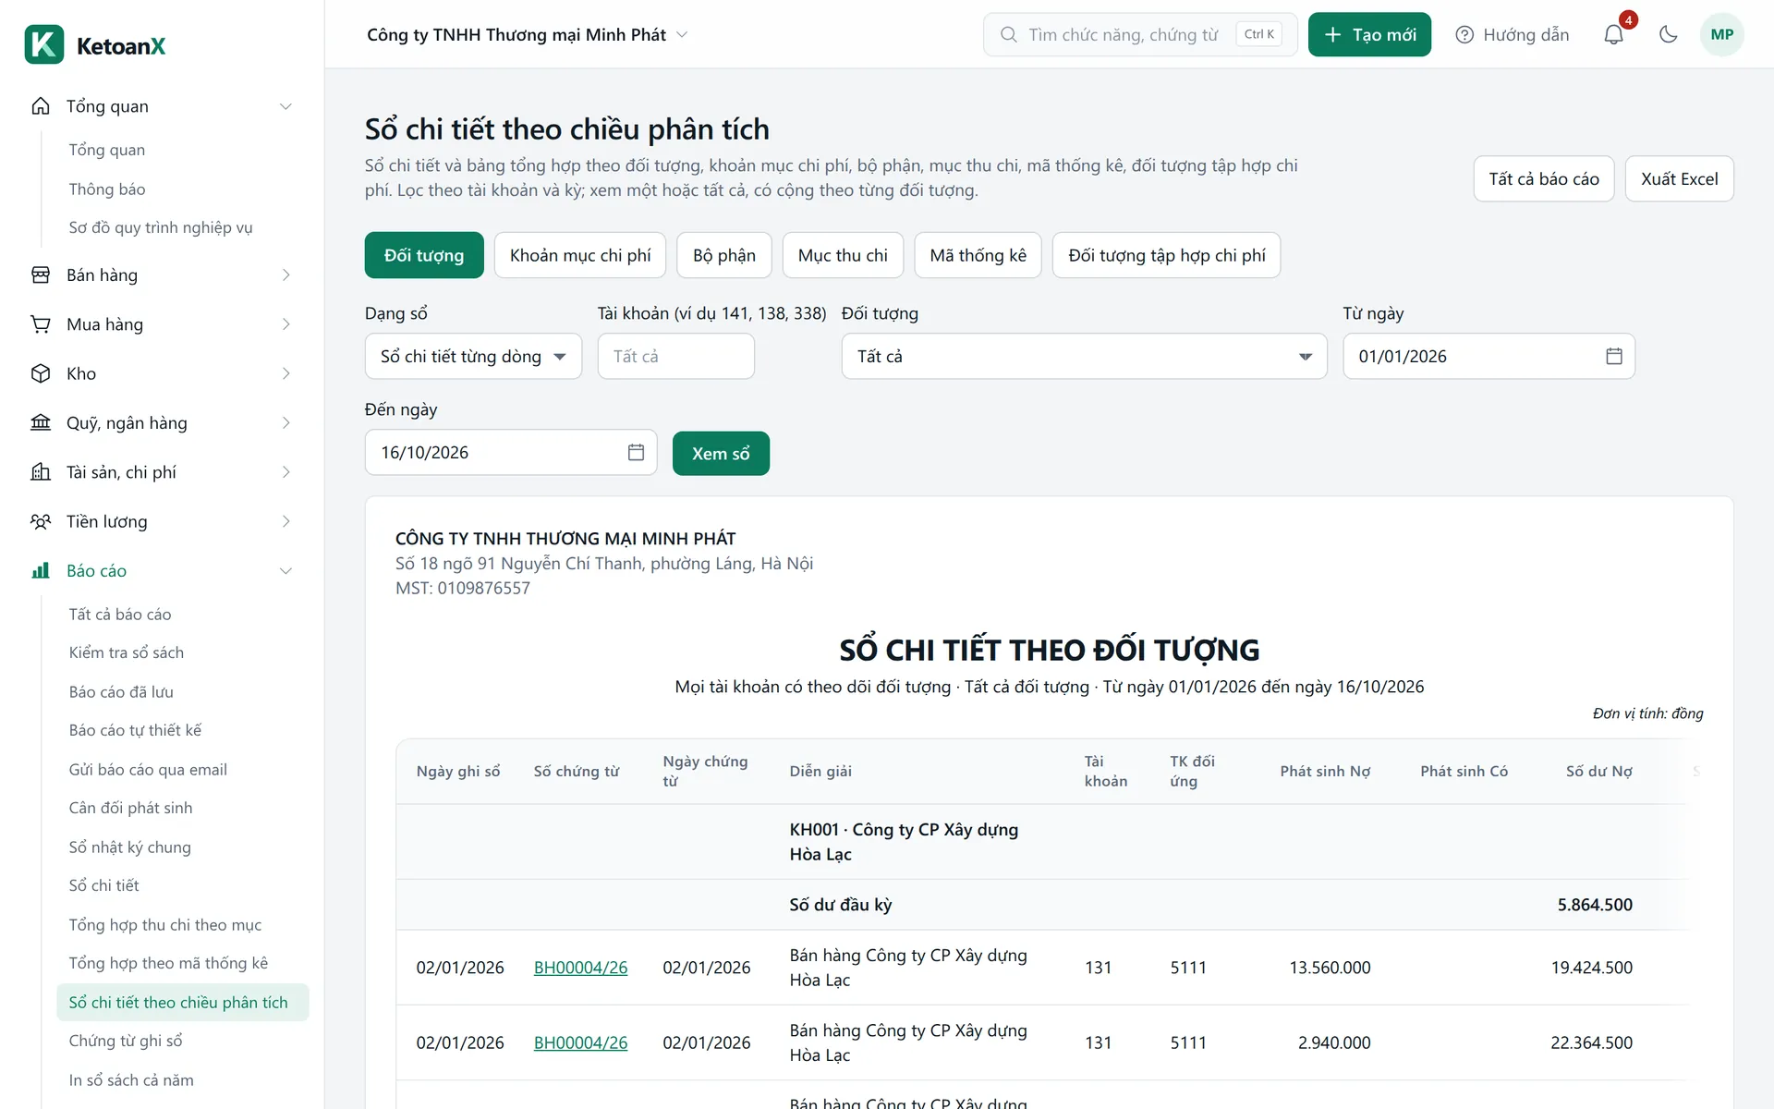Open Cân đối phát sinh report
This screenshot has height=1109, width=1774.
pyautogui.click(x=131, y=808)
